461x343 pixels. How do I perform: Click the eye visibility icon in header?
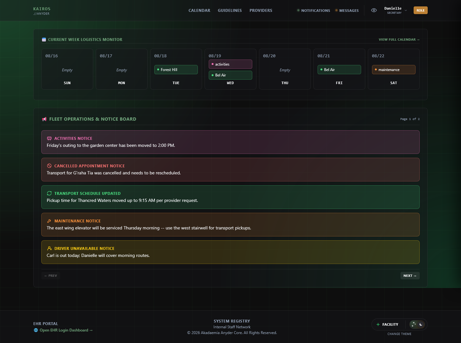pyautogui.click(x=374, y=10)
